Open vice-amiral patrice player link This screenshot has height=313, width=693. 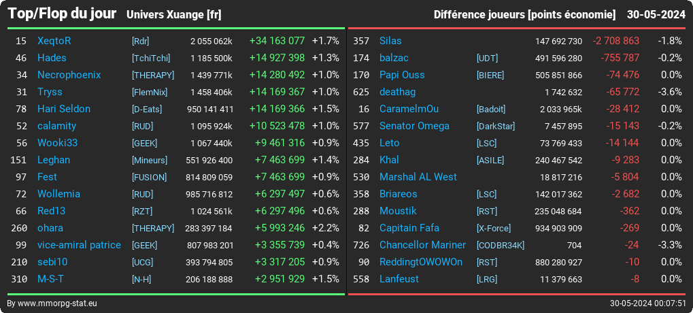[x=79, y=245]
